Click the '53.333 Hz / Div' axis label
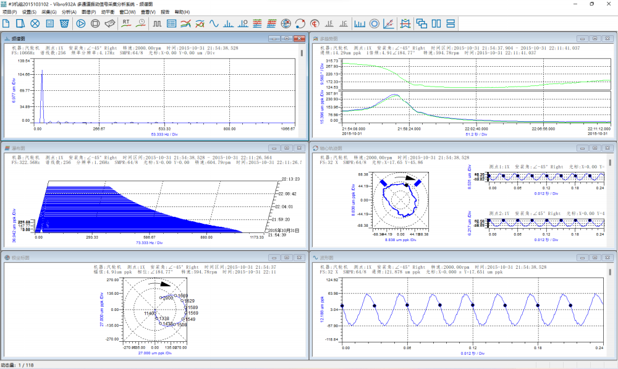This screenshot has height=369, width=618. (x=164, y=135)
